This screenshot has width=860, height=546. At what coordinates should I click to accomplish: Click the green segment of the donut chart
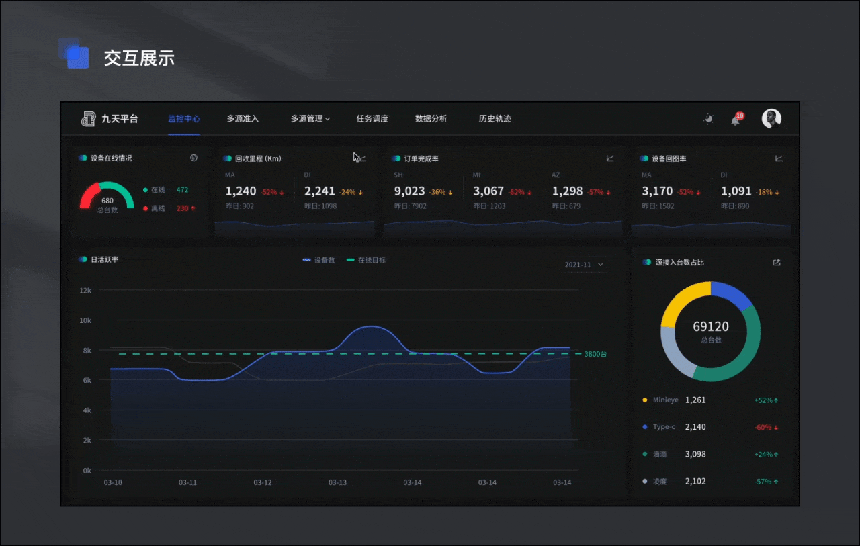[x=748, y=353]
